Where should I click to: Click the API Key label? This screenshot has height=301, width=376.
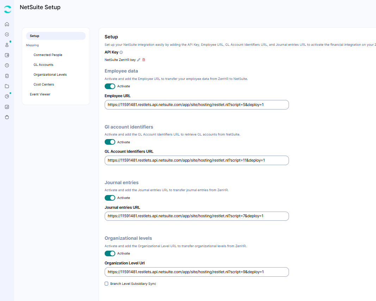click(x=111, y=52)
